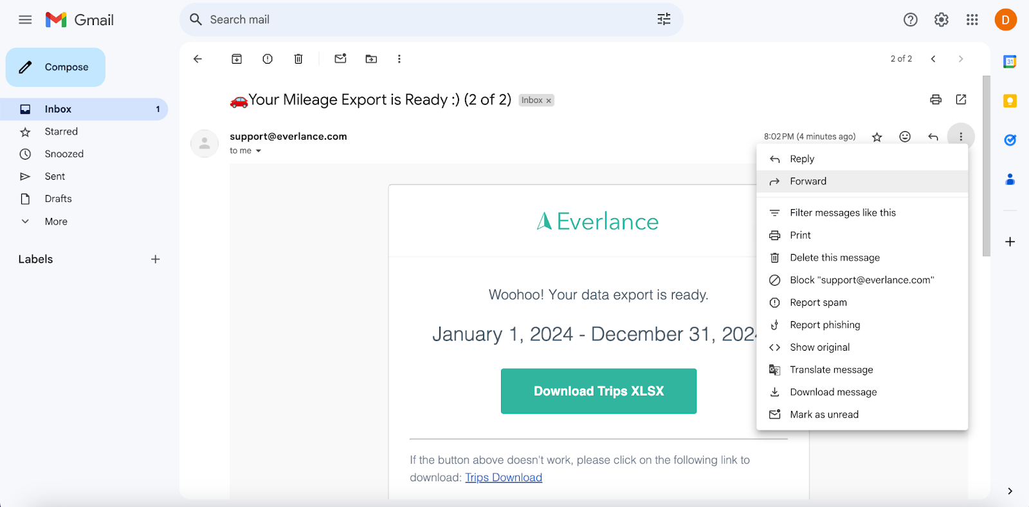Print all using the printer icon
The height and width of the screenshot is (507, 1029).
(x=936, y=100)
